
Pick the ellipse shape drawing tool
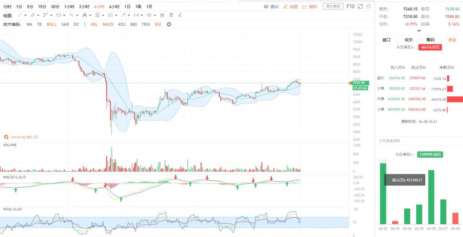pyautogui.click(x=59, y=15)
